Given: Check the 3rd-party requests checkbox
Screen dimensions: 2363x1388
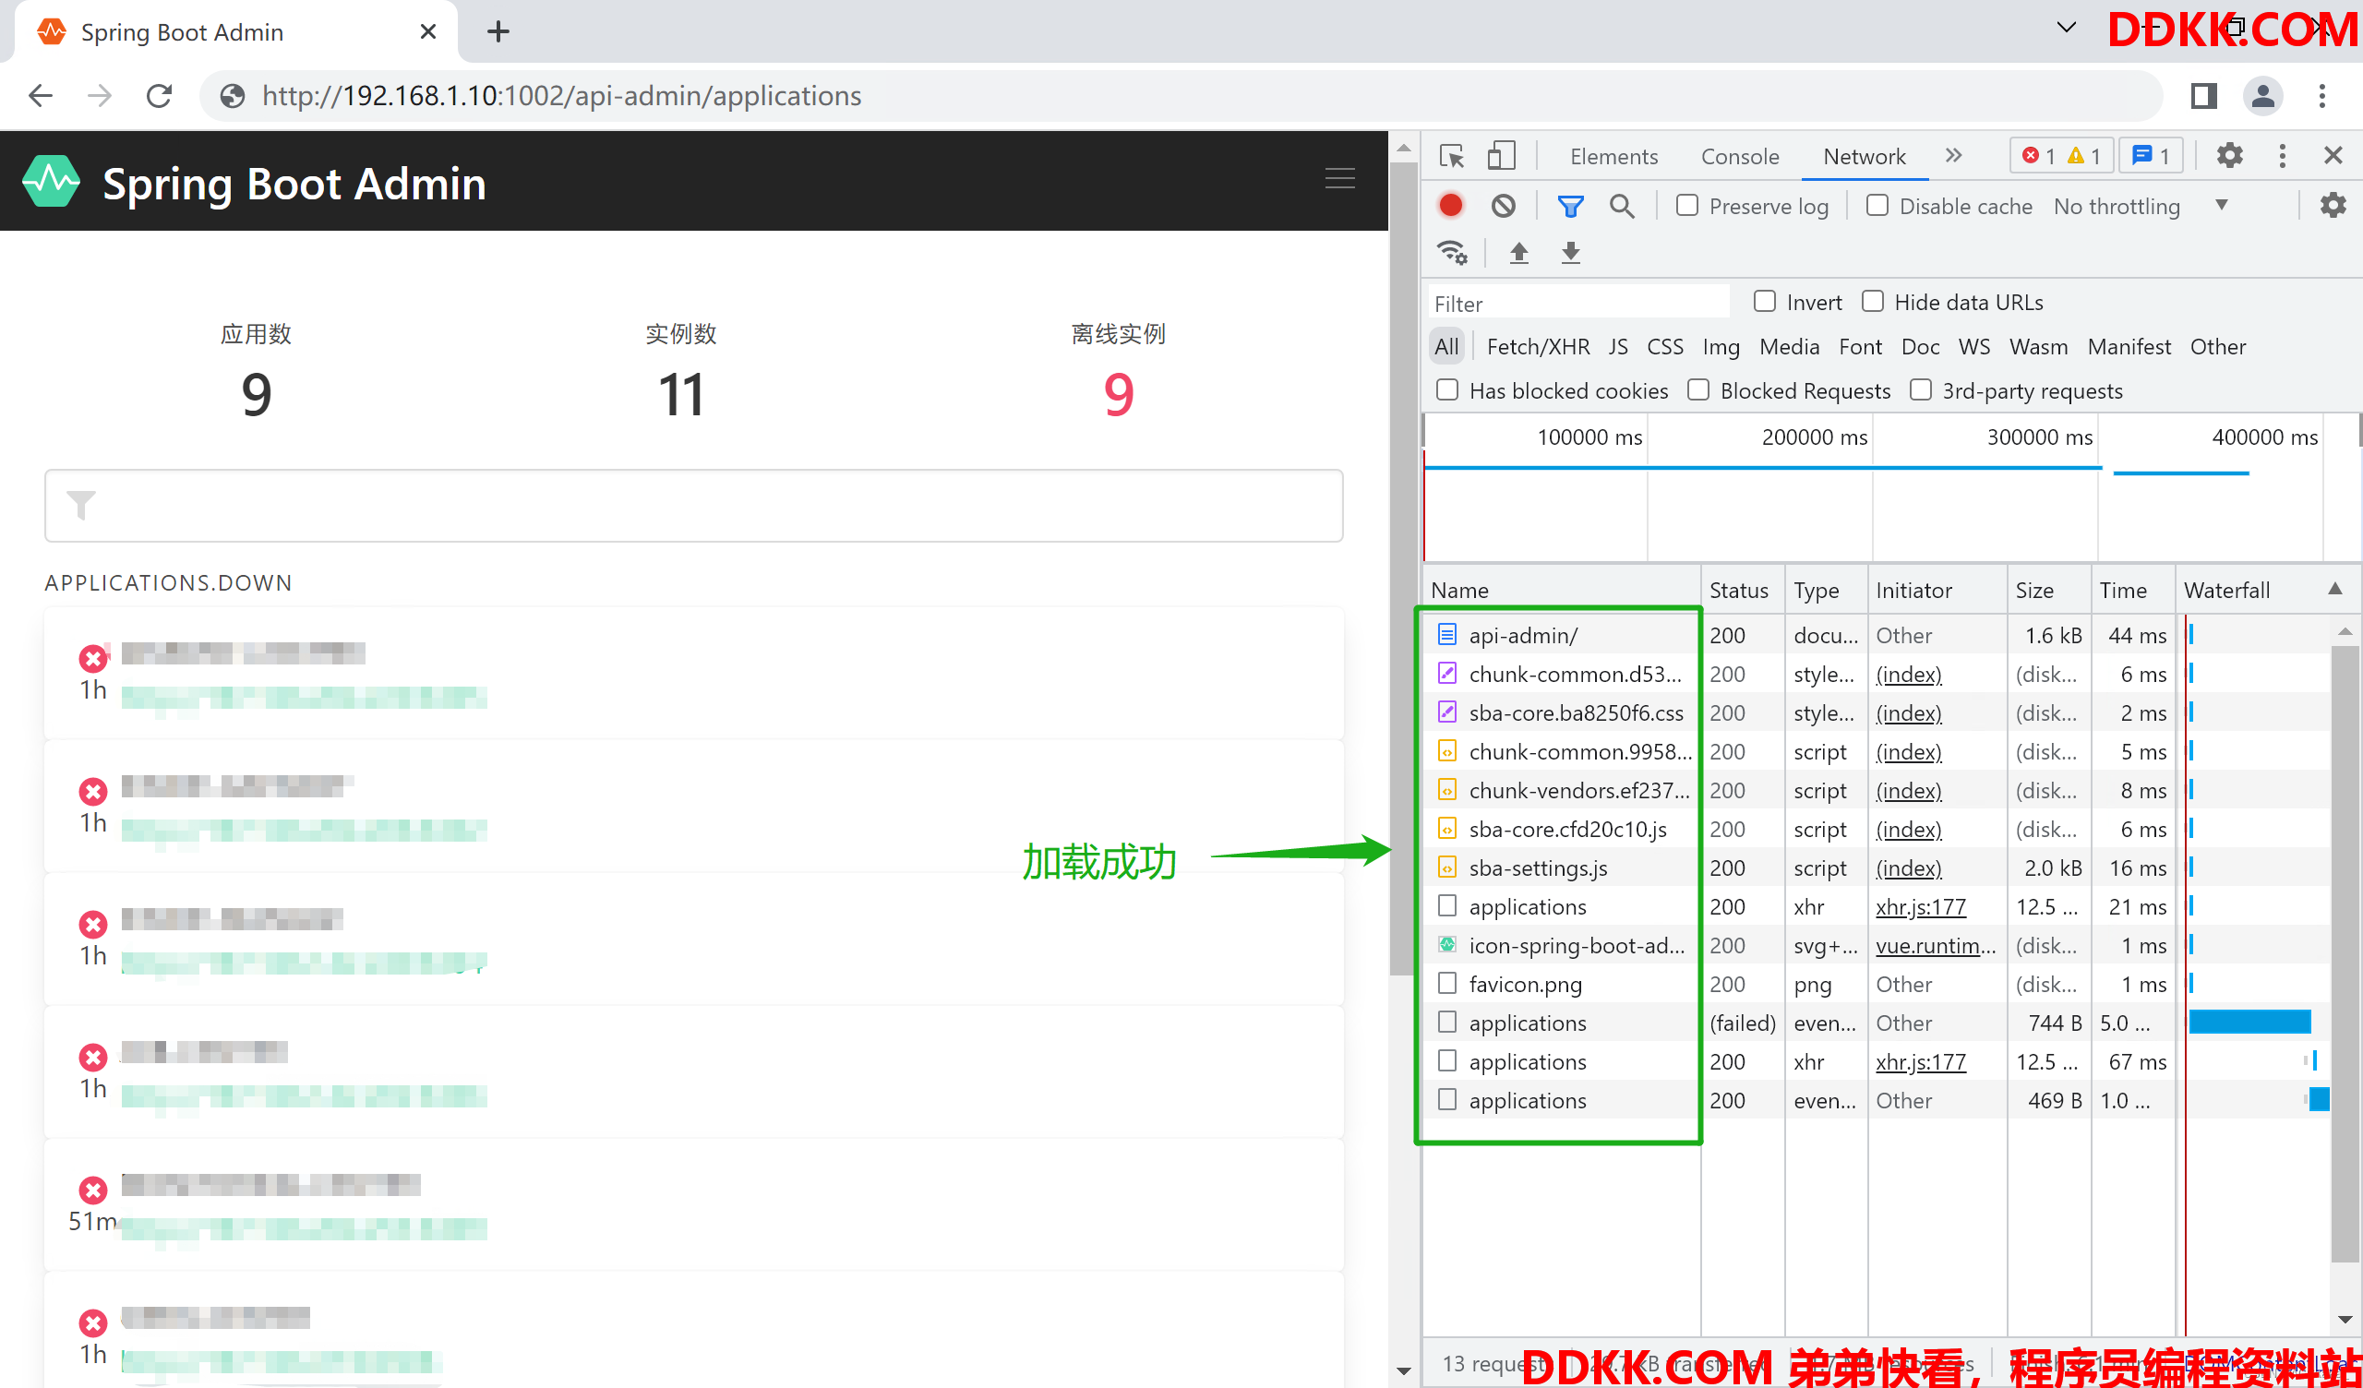Looking at the screenshot, I should pos(1921,390).
